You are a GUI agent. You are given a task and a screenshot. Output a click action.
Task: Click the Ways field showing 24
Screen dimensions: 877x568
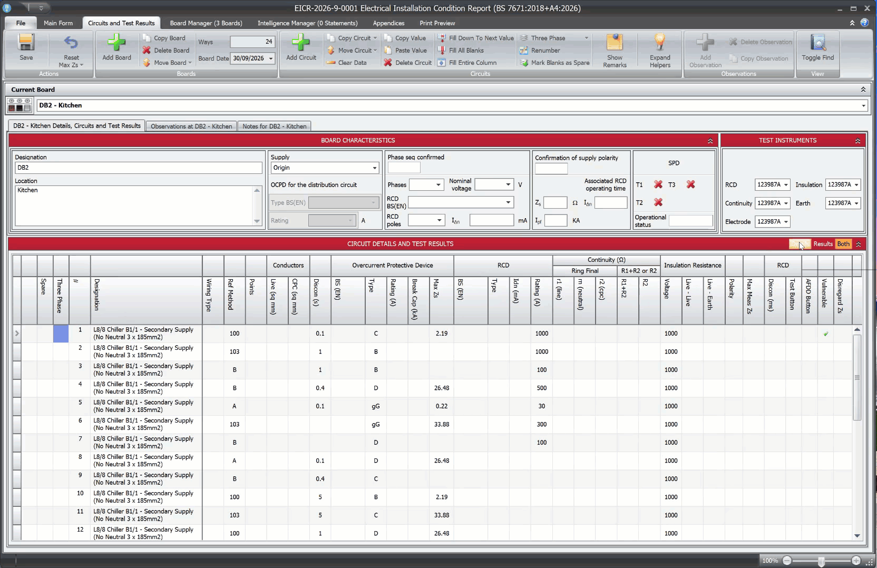pos(252,42)
